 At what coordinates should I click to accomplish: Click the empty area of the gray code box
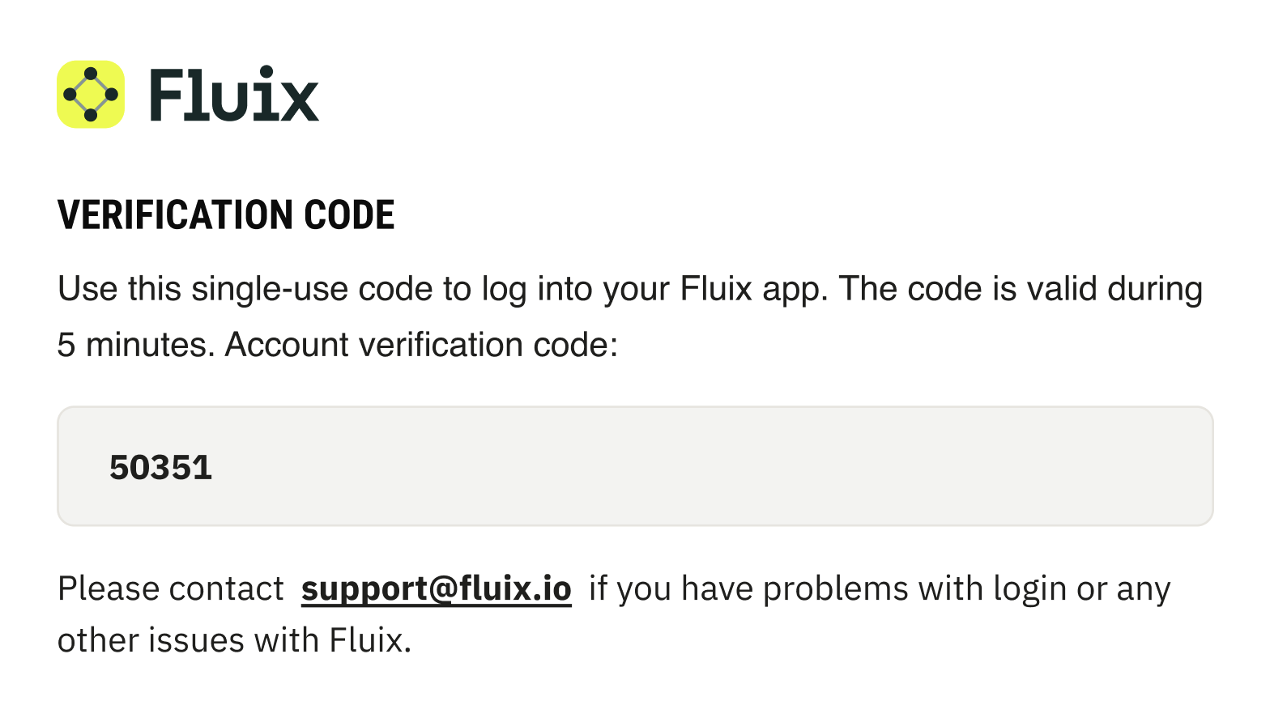pyautogui.click(x=688, y=466)
